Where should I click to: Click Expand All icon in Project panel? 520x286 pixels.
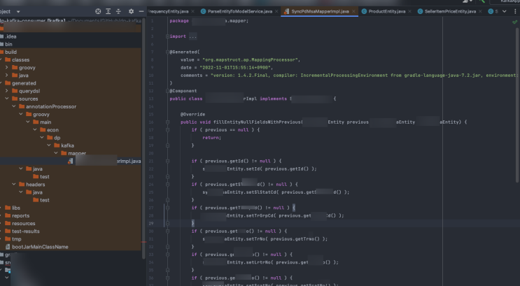tap(108, 11)
